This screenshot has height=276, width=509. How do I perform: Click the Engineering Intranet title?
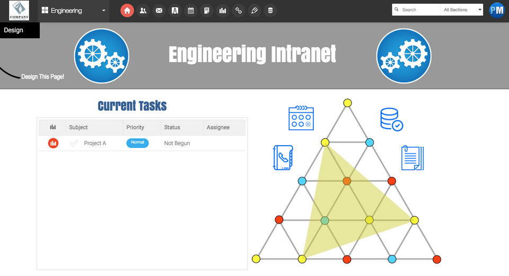click(252, 54)
